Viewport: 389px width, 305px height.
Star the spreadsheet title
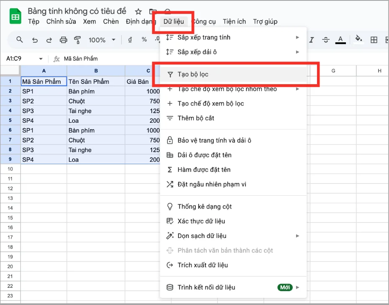pyautogui.click(x=138, y=11)
